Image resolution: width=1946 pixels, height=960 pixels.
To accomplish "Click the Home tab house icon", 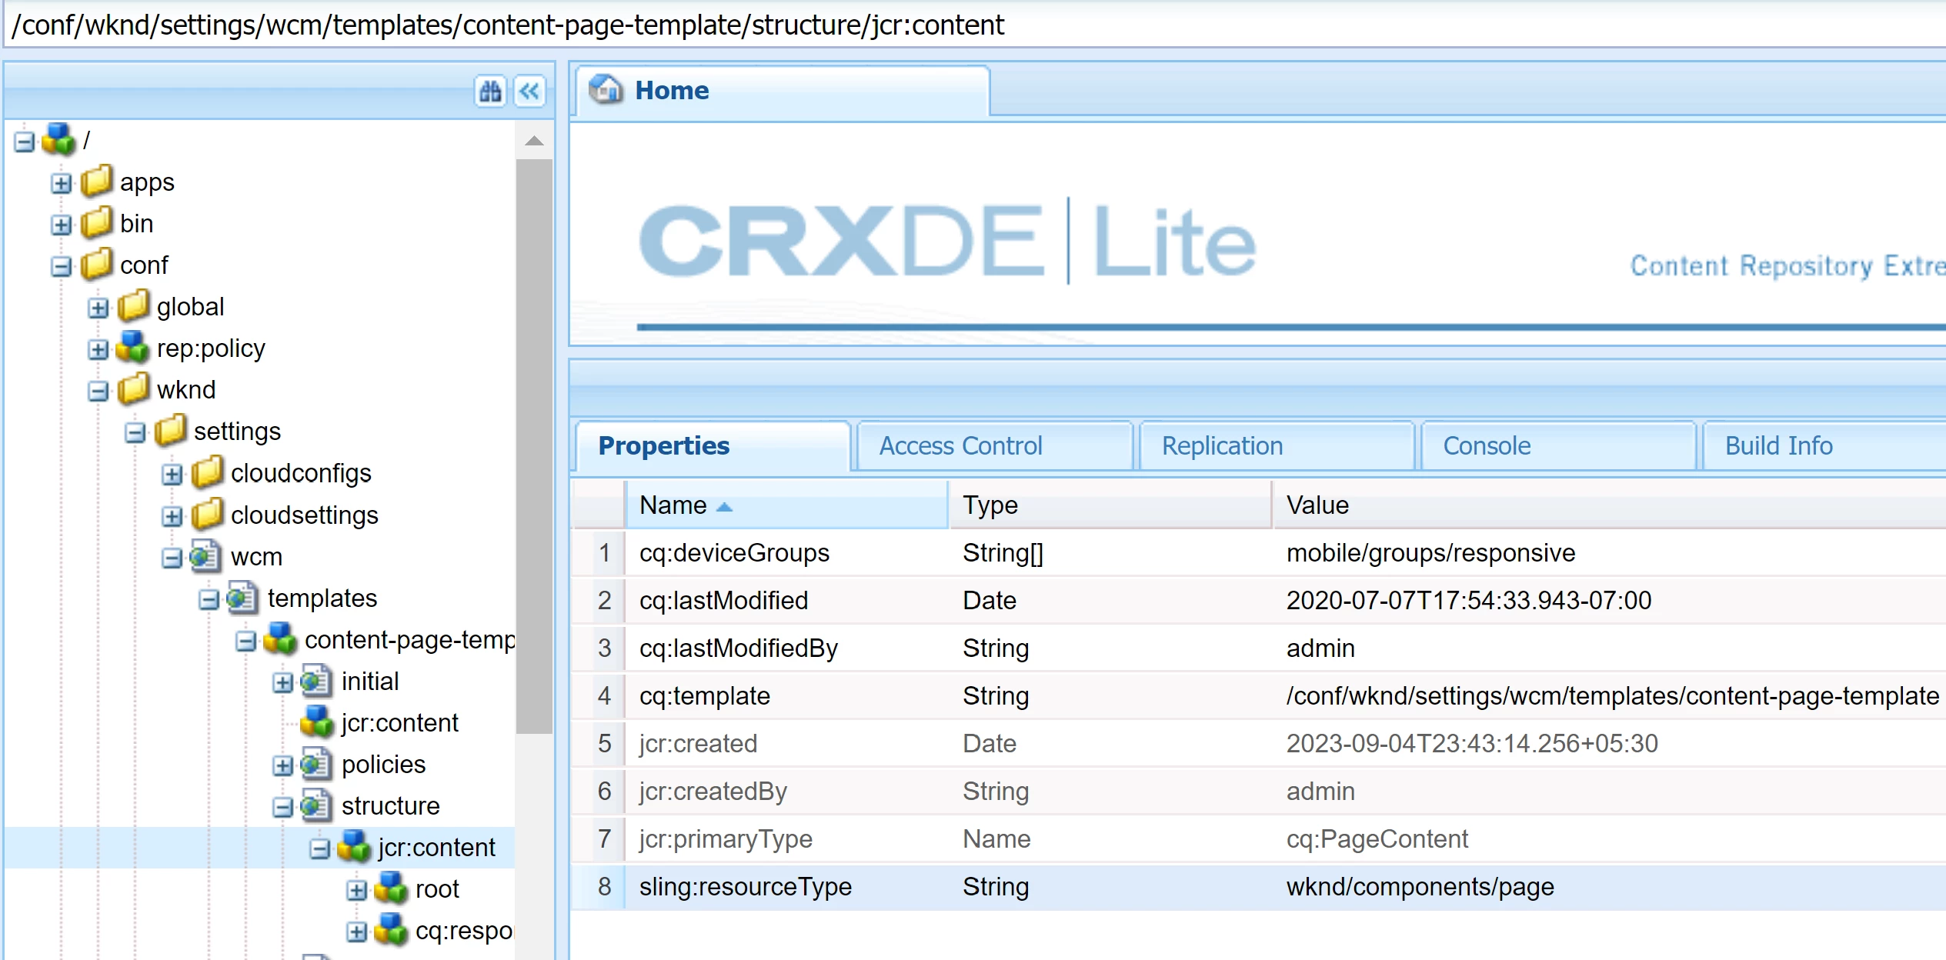I will coord(606,90).
